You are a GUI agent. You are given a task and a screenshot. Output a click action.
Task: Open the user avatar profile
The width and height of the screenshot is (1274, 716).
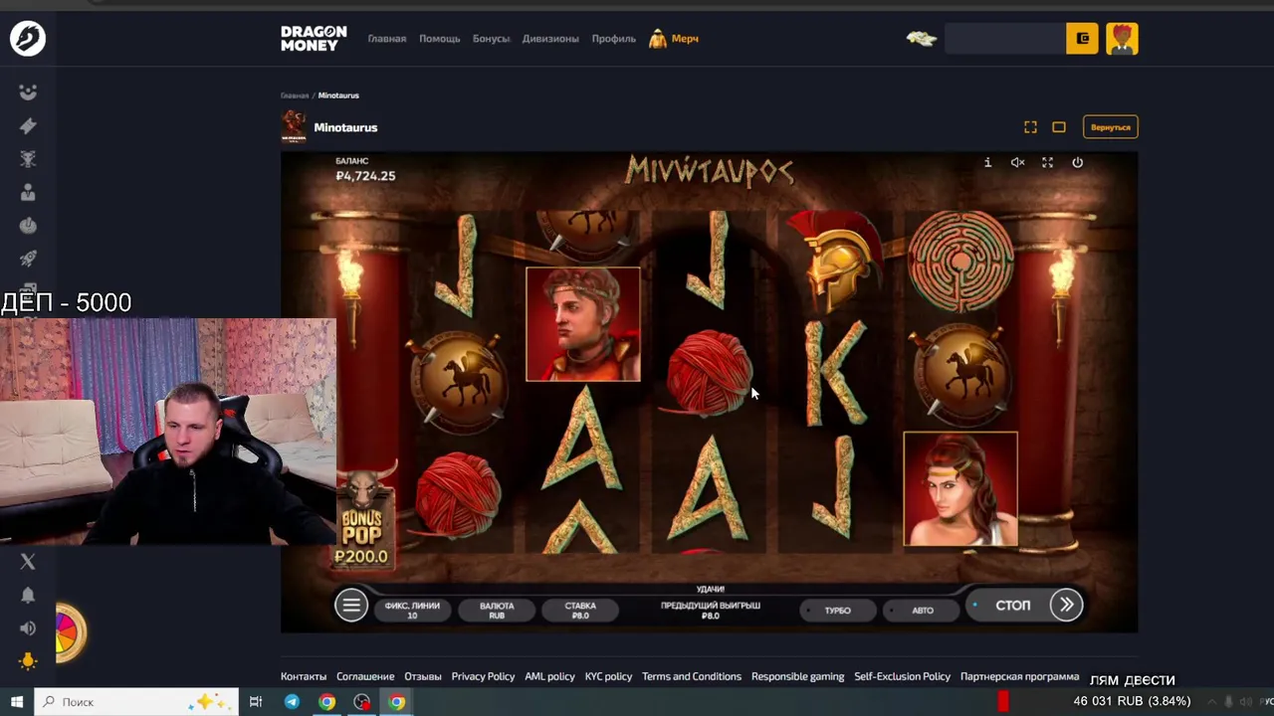[x=1122, y=39]
